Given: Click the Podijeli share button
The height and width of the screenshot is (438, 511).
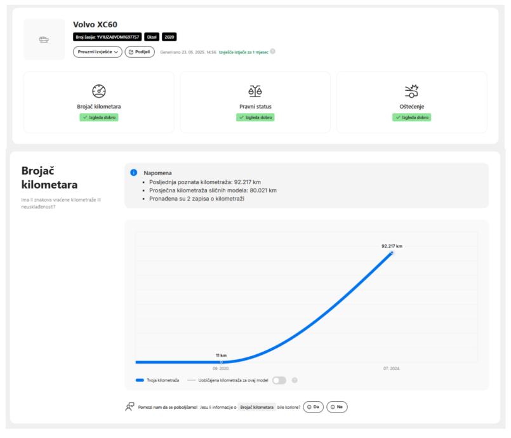Looking at the screenshot, I should pyautogui.click(x=140, y=52).
